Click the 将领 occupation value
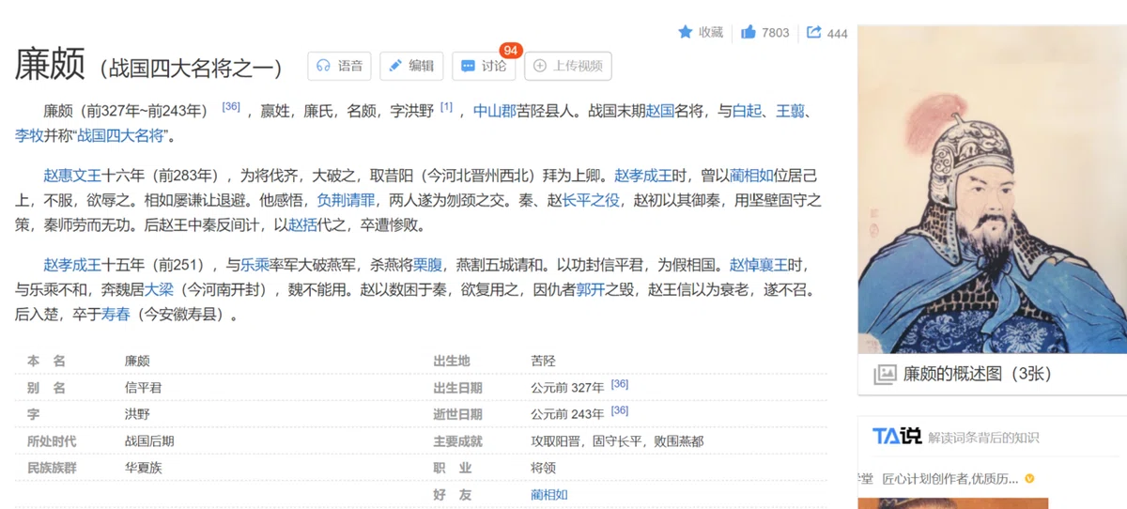 [x=544, y=468]
